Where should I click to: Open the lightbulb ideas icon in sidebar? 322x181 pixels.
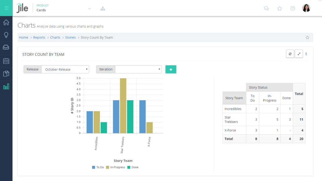(6, 35)
